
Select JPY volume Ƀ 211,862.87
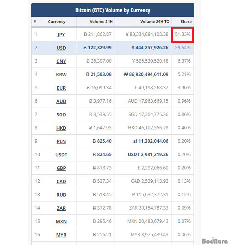point(98,34)
